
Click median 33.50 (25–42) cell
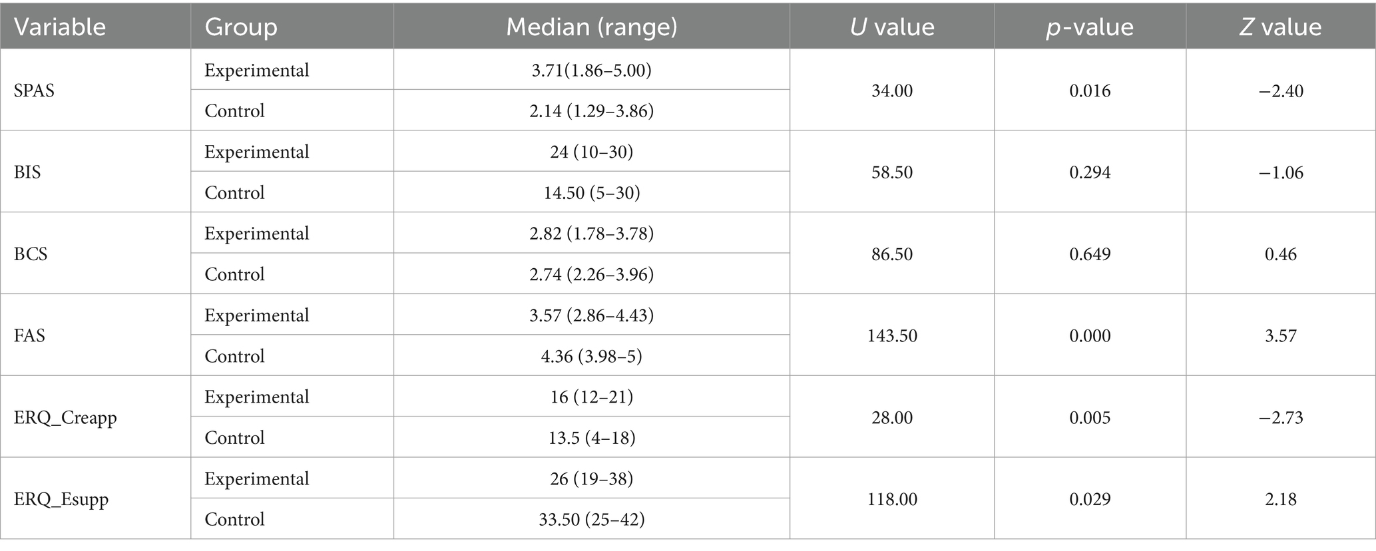592,519
